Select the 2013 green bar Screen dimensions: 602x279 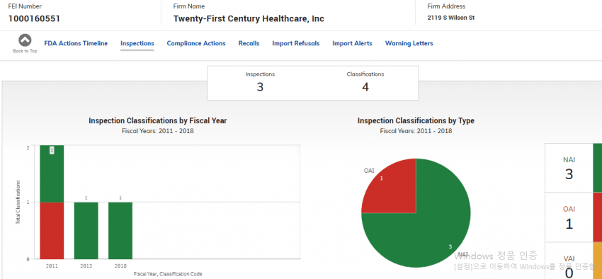86,231
